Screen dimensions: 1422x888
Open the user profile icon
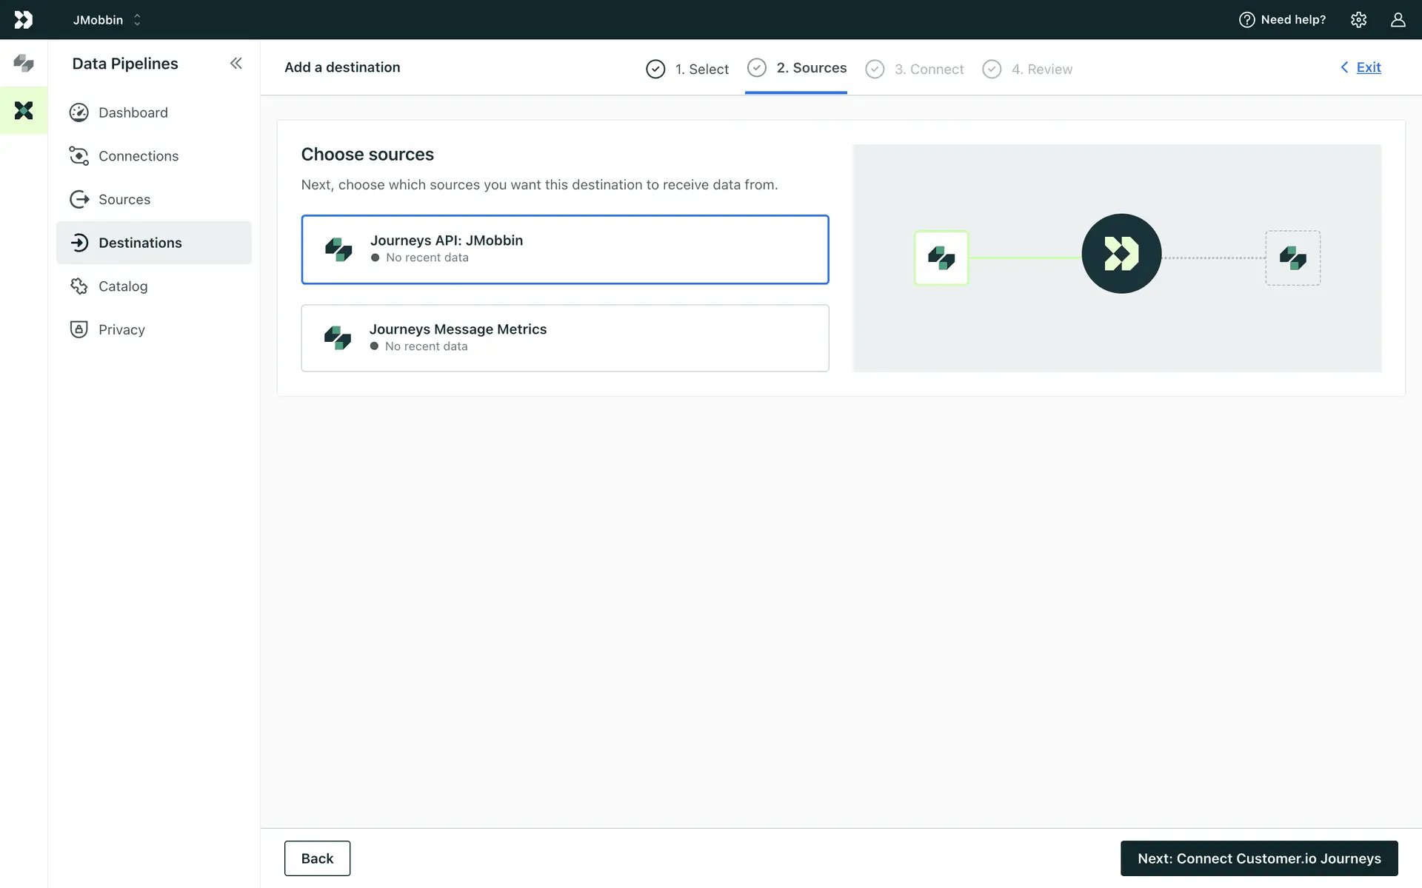coord(1398,20)
